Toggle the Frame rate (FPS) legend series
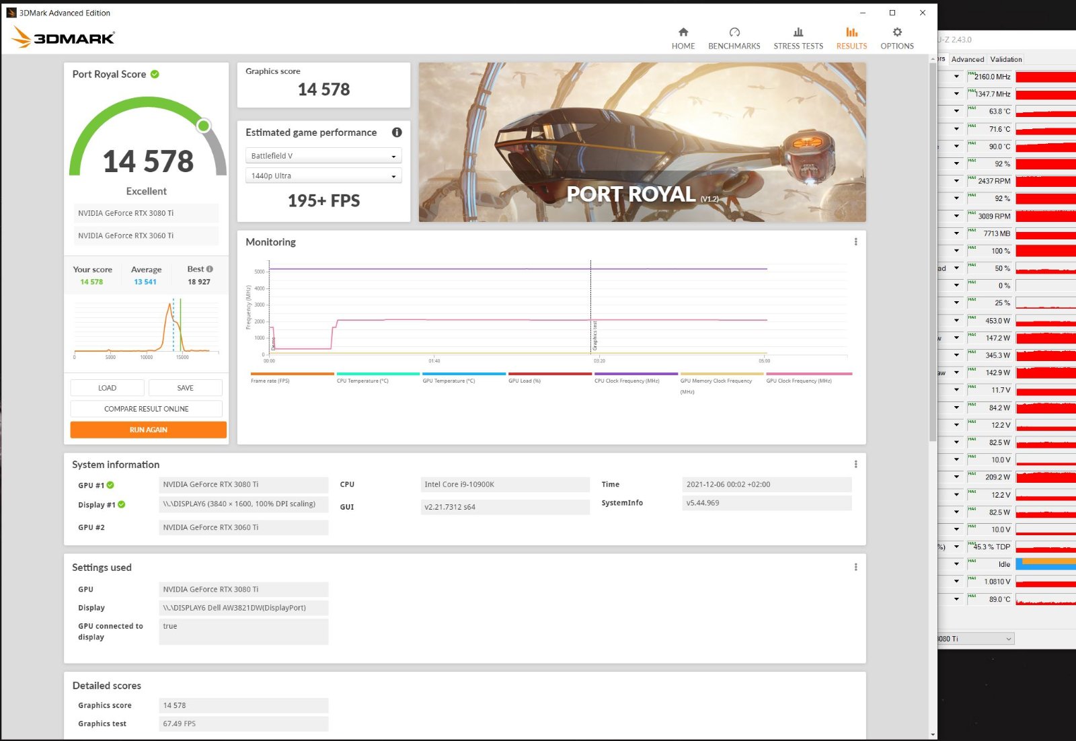1076x741 pixels. pyautogui.click(x=292, y=379)
